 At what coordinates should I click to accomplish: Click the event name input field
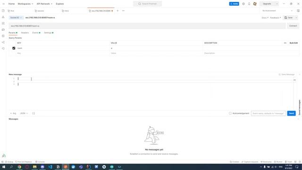(x=268, y=113)
